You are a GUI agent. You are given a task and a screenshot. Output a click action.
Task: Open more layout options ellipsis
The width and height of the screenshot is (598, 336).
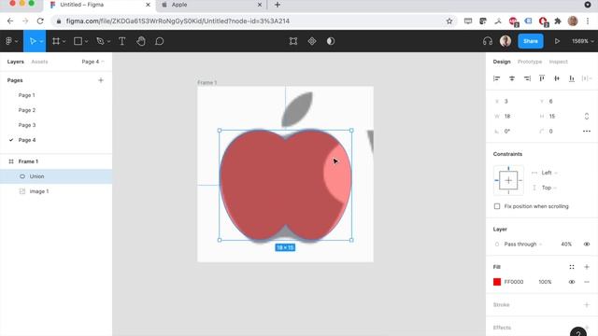pos(587,131)
